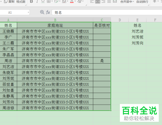Select the 李晶晶 name cell
162x125 pixels.
click(x=8, y=55)
